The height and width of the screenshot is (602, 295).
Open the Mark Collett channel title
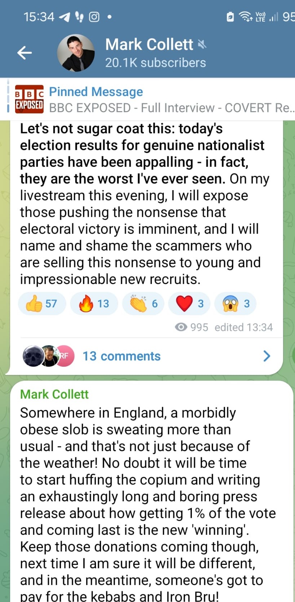[x=149, y=44]
